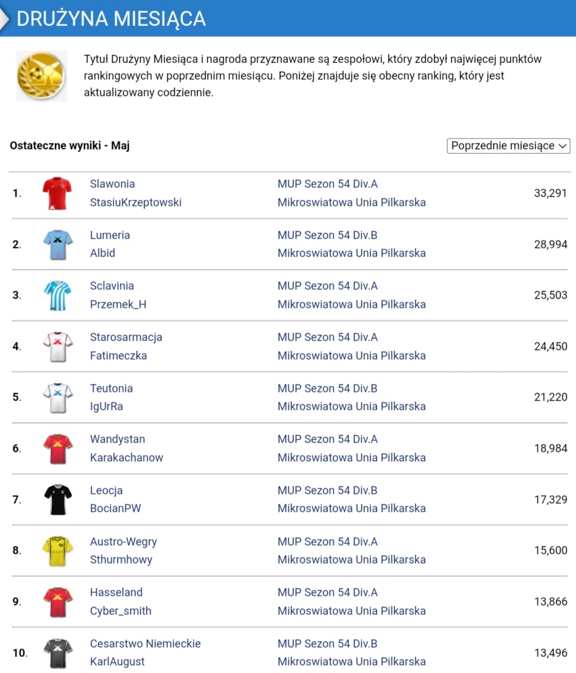Click Austro-Wegry's yellow jersey icon
The height and width of the screenshot is (673, 576).
point(57,551)
